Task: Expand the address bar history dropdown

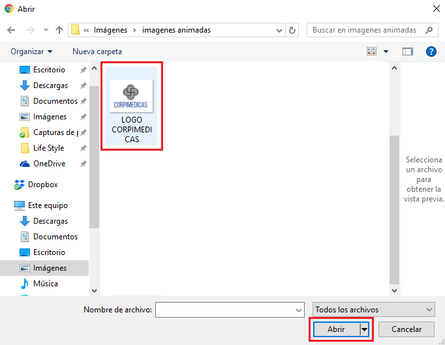Action: [x=279, y=30]
